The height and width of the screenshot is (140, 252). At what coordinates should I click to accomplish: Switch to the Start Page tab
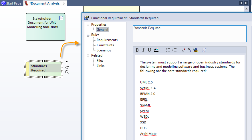(x=11, y=3)
